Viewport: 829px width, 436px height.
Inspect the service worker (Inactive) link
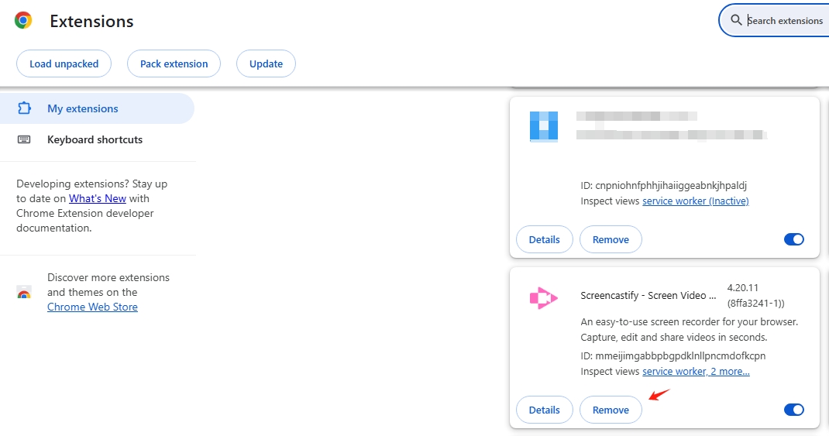[x=695, y=201]
